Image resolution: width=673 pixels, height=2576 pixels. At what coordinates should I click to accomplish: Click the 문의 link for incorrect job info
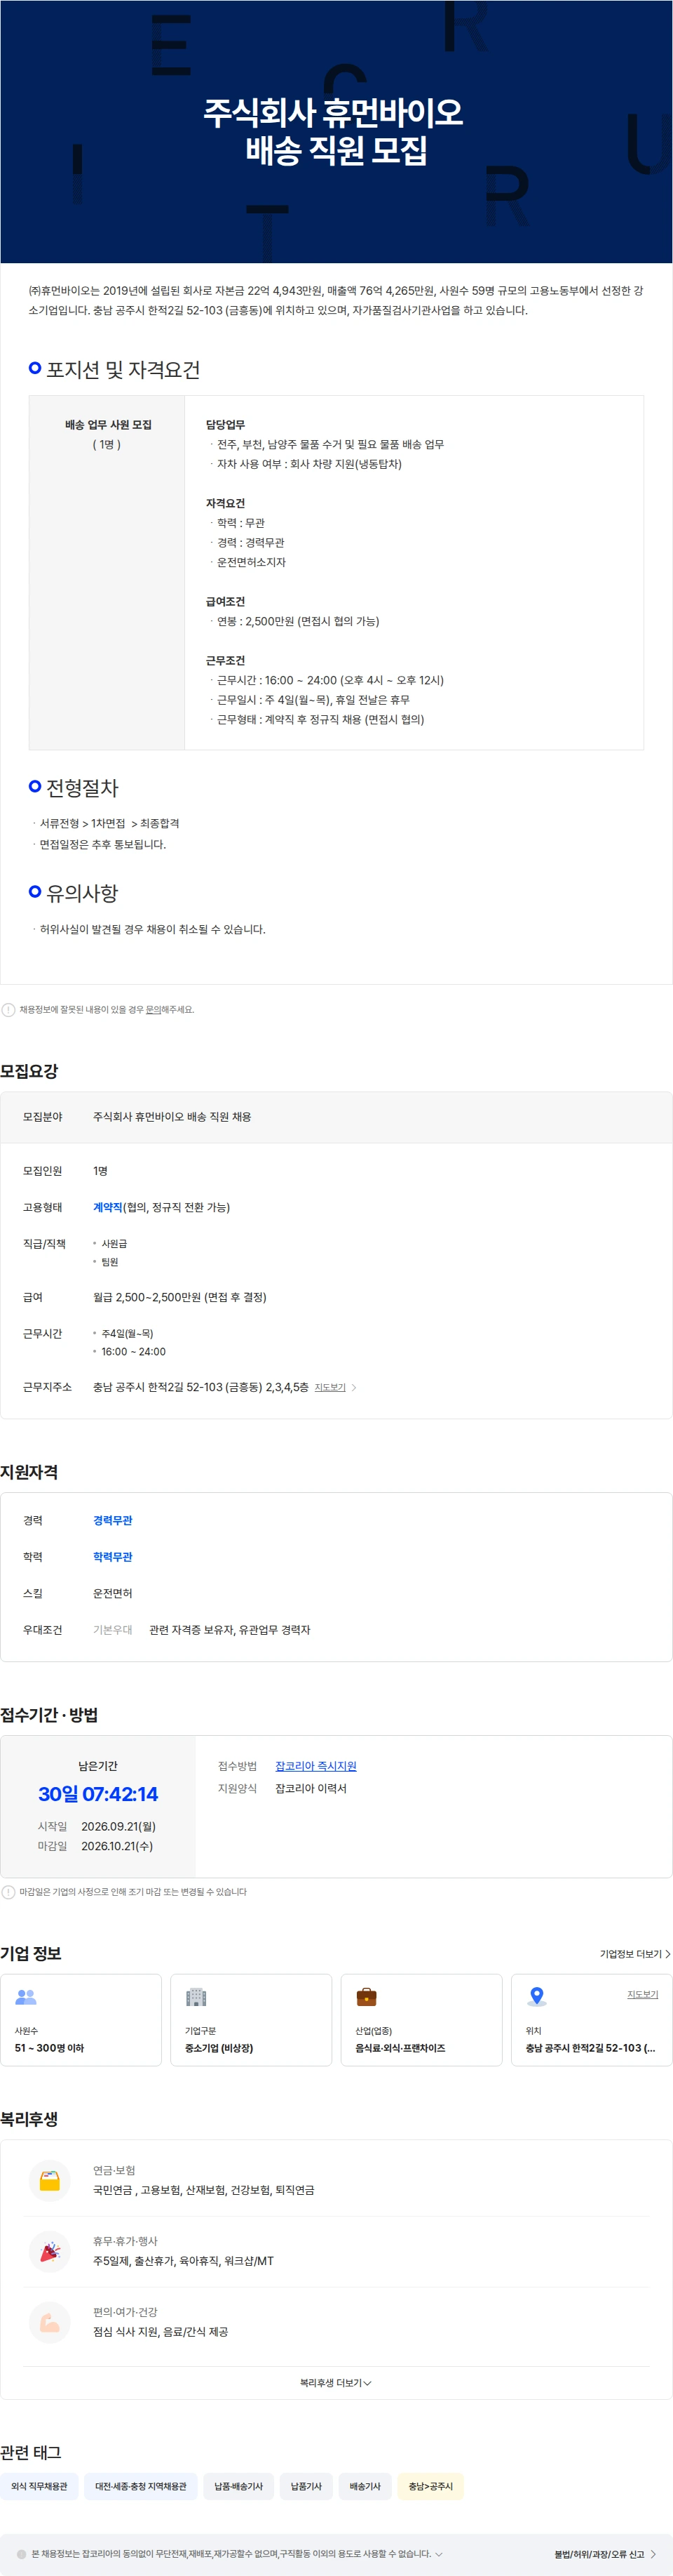pyautogui.click(x=153, y=1010)
